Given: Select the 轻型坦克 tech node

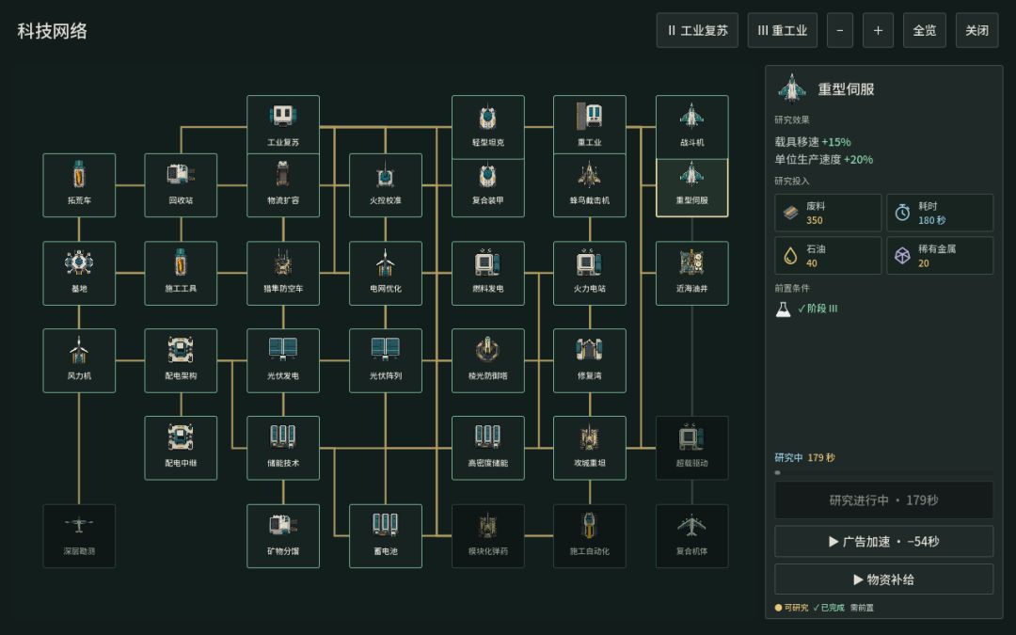Looking at the screenshot, I should click(x=488, y=127).
